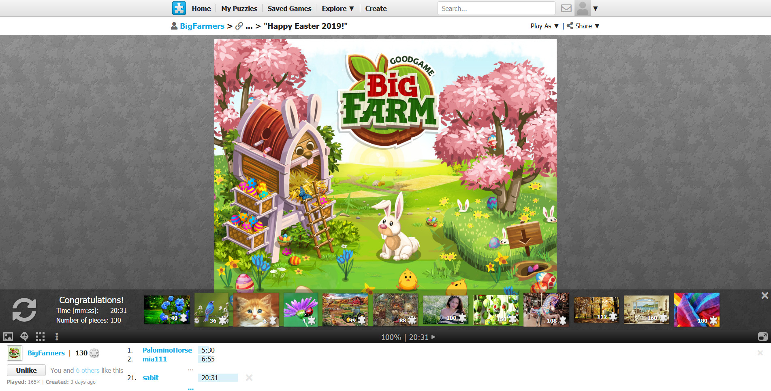
Task: Toggle the puzzle image preview icon
Action: pyautogui.click(x=8, y=337)
